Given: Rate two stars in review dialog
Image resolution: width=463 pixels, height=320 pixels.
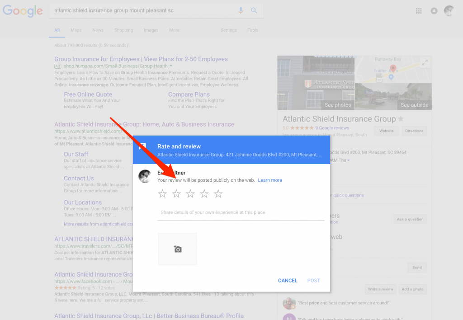Looking at the screenshot, I should click(x=176, y=193).
